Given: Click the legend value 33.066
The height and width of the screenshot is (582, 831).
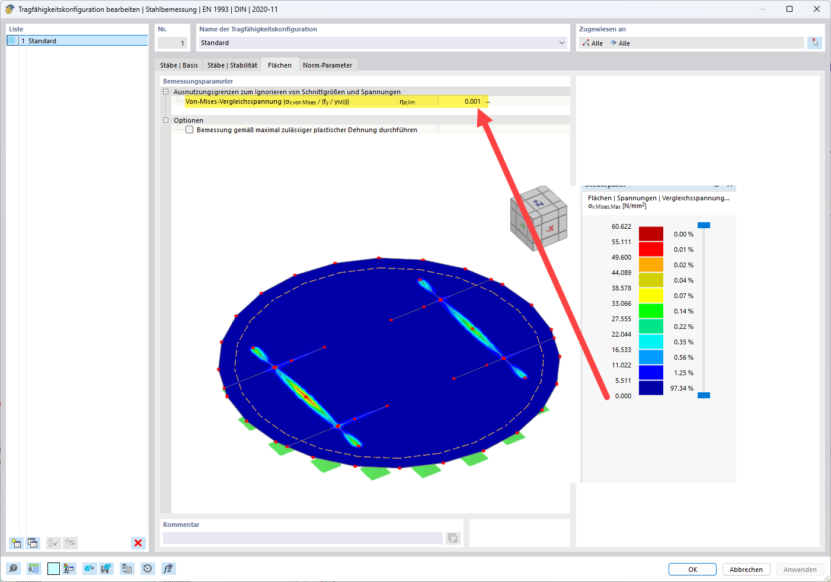Looking at the screenshot, I should pyautogui.click(x=621, y=303).
